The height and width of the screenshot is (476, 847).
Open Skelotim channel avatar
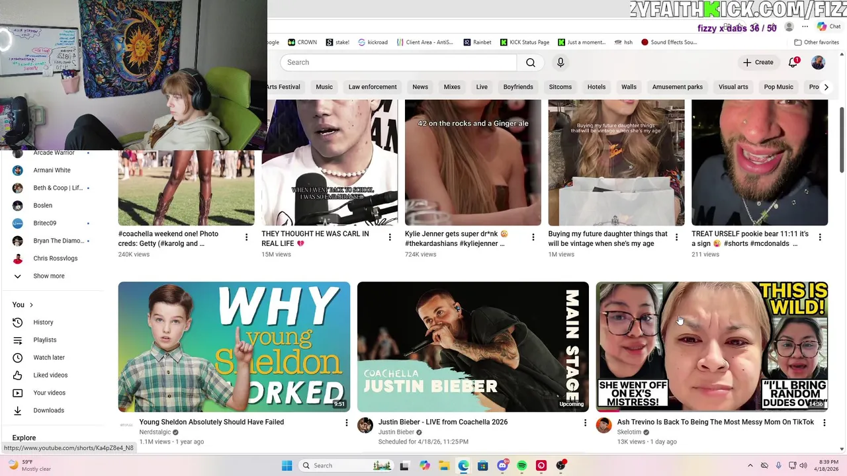604,425
